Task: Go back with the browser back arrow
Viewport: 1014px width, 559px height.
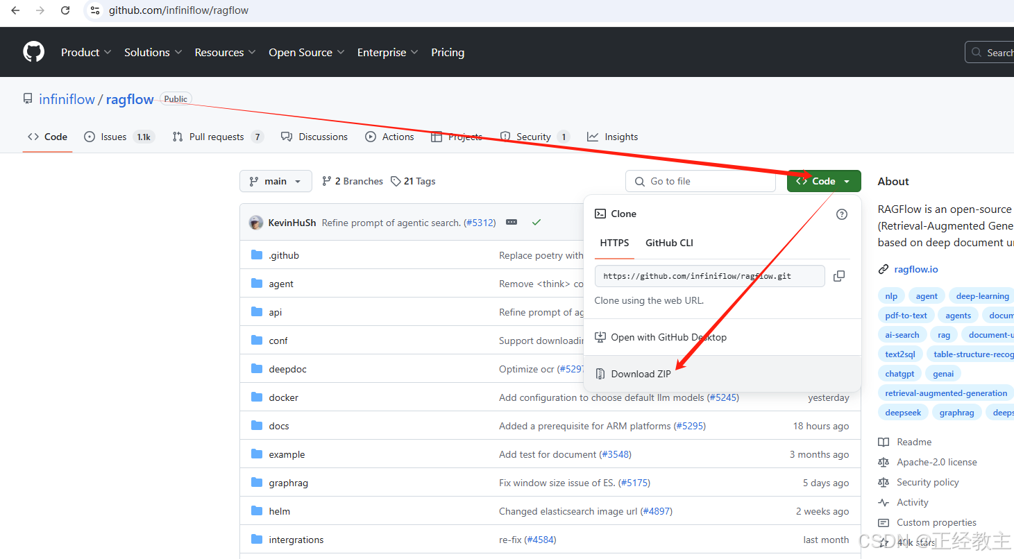Action: pyautogui.click(x=15, y=10)
